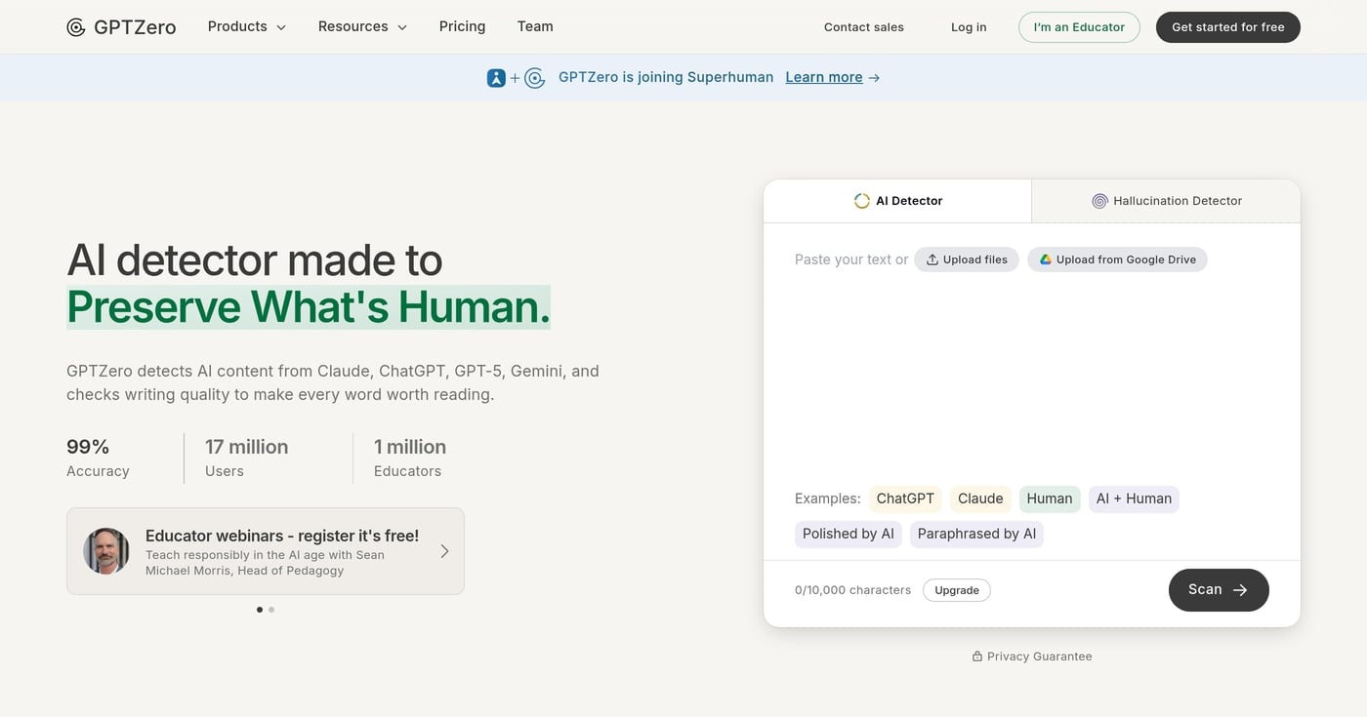The image size is (1367, 717).
Task: Click Log in
Action: click(x=969, y=27)
